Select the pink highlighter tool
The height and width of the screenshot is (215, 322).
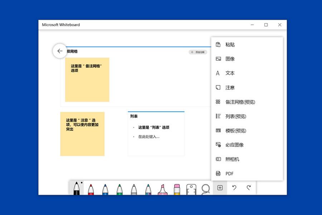(163, 189)
